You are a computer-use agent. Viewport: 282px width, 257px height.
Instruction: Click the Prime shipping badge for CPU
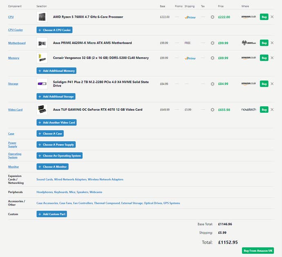(190, 17)
